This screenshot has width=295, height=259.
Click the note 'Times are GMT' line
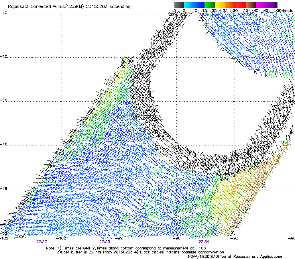[126, 248]
